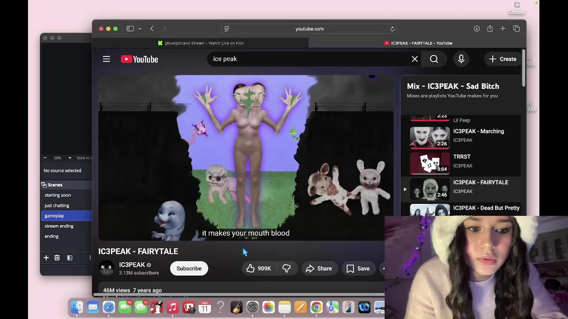This screenshot has height=319, width=568.
Task: Open the OBS scenes panel more-options dots
Action: 90,258
